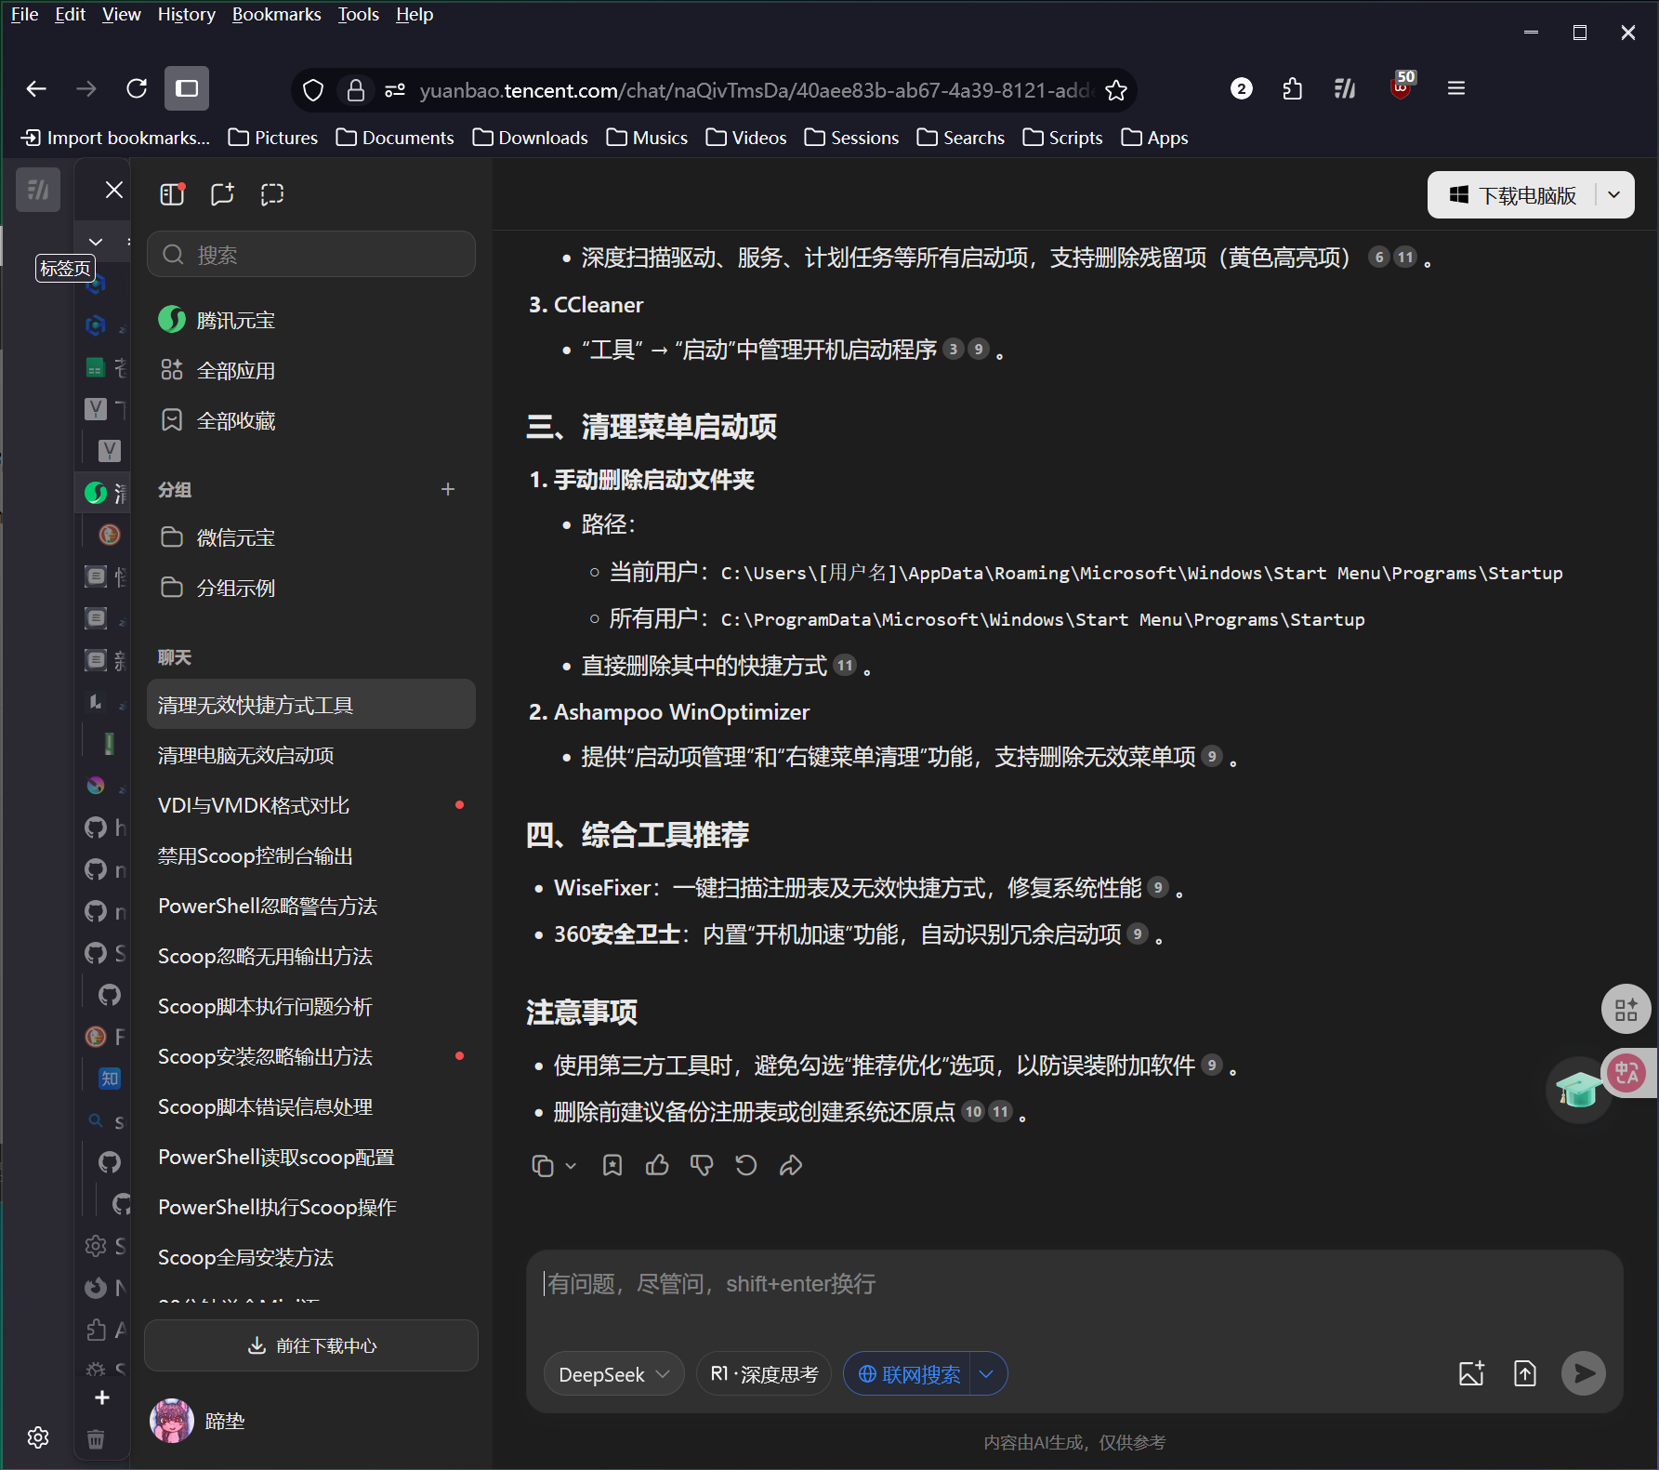Collapse the tab group chevron in sidebar
1659x1470 pixels.
(x=96, y=242)
